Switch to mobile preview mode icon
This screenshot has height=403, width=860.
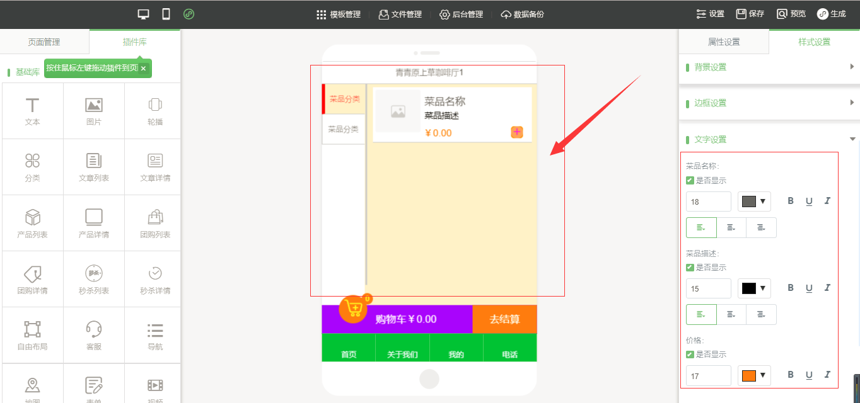[x=166, y=14]
